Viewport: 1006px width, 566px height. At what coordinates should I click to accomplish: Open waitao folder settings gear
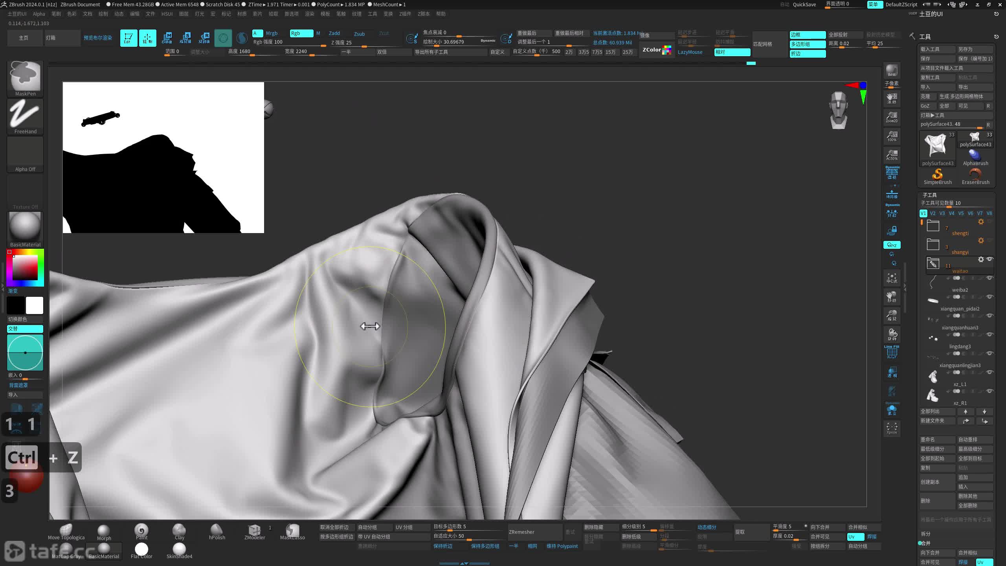coord(981,259)
